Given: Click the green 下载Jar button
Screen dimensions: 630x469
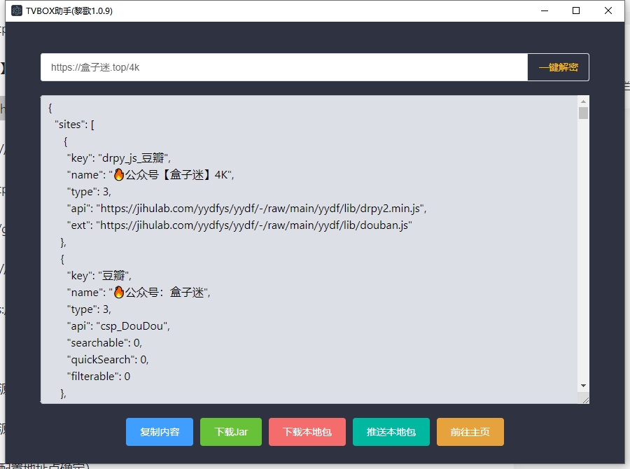Looking at the screenshot, I should click(x=231, y=432).
